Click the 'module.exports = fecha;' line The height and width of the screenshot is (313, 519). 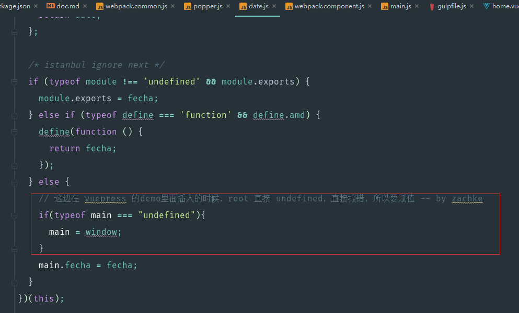pyautogui.click(x=98, y=98)
